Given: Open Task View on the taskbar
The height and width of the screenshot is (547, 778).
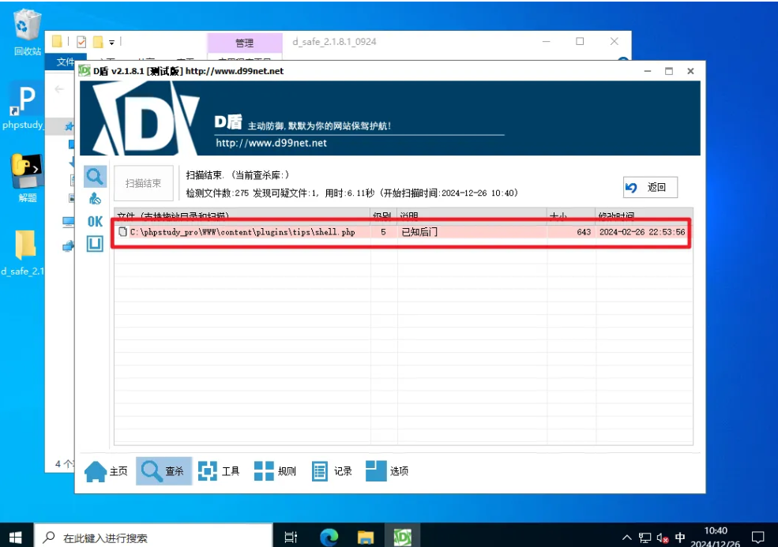Looking at the screenshot, I should coord(291,537).
